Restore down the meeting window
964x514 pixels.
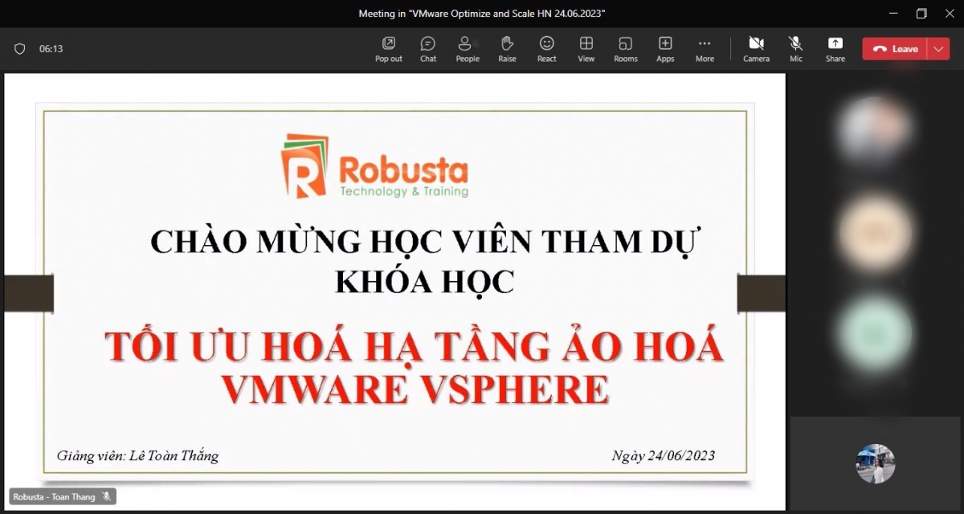pyautogui.click(x=921, y=14)
